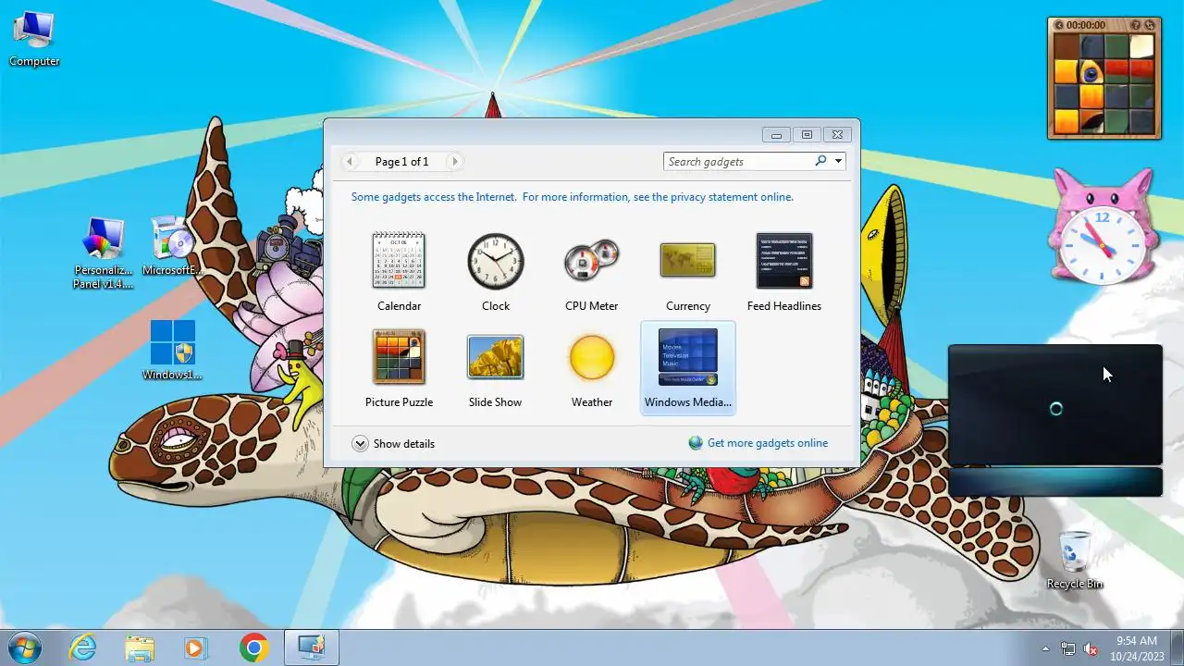Click the magnifier icon in gadget search
This screenshot has width=1184, height=666.
click(x=820, y=161)
